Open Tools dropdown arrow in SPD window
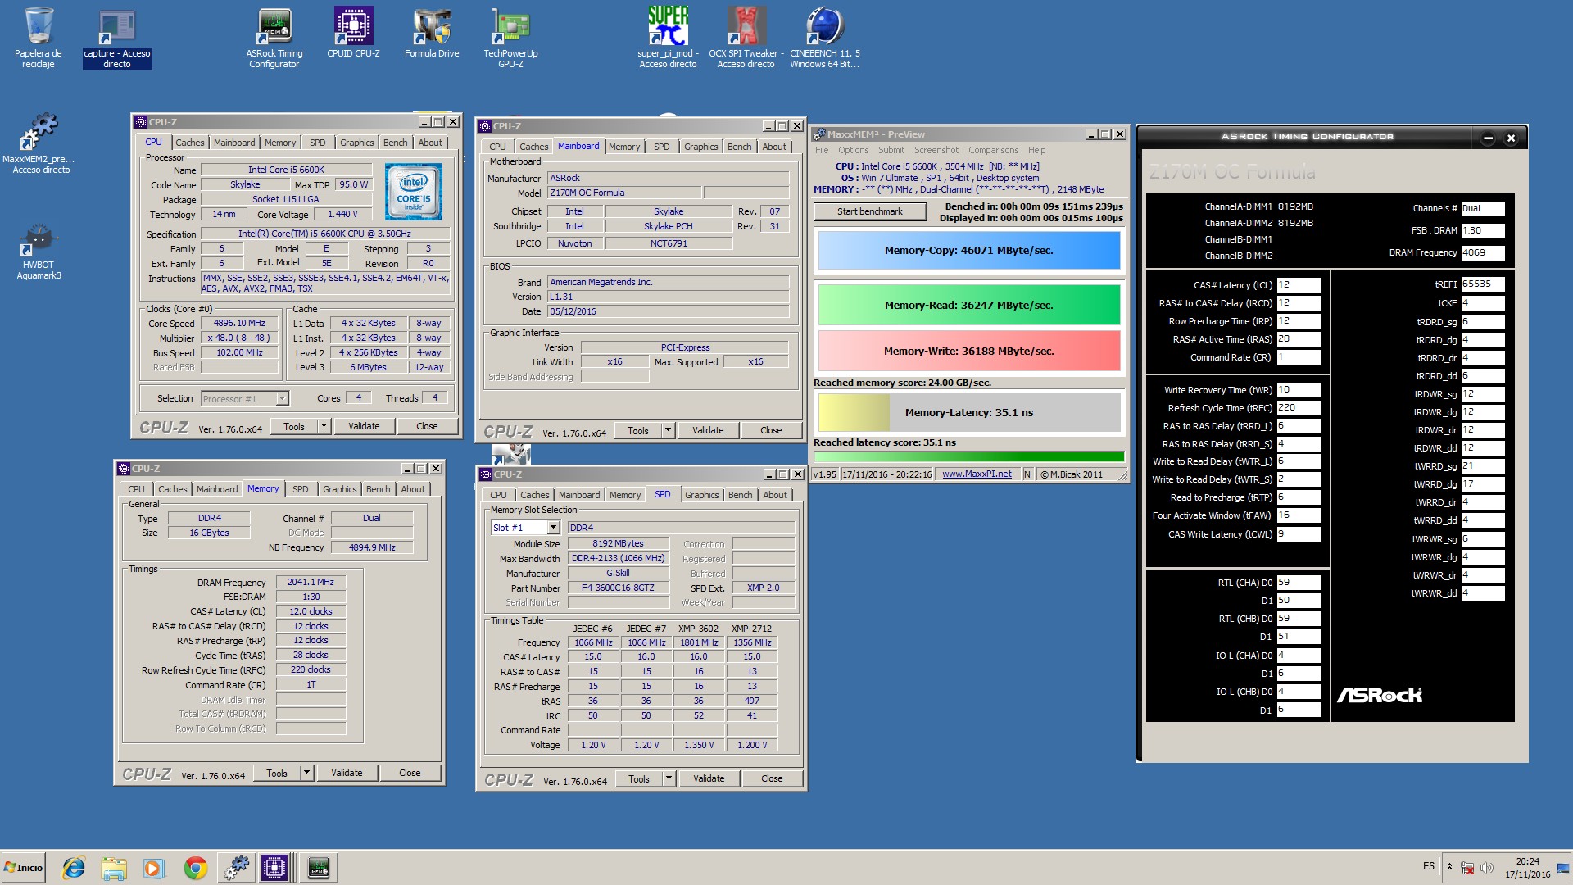The width and height of the screenshot is (1573, 885). (669, 778)
